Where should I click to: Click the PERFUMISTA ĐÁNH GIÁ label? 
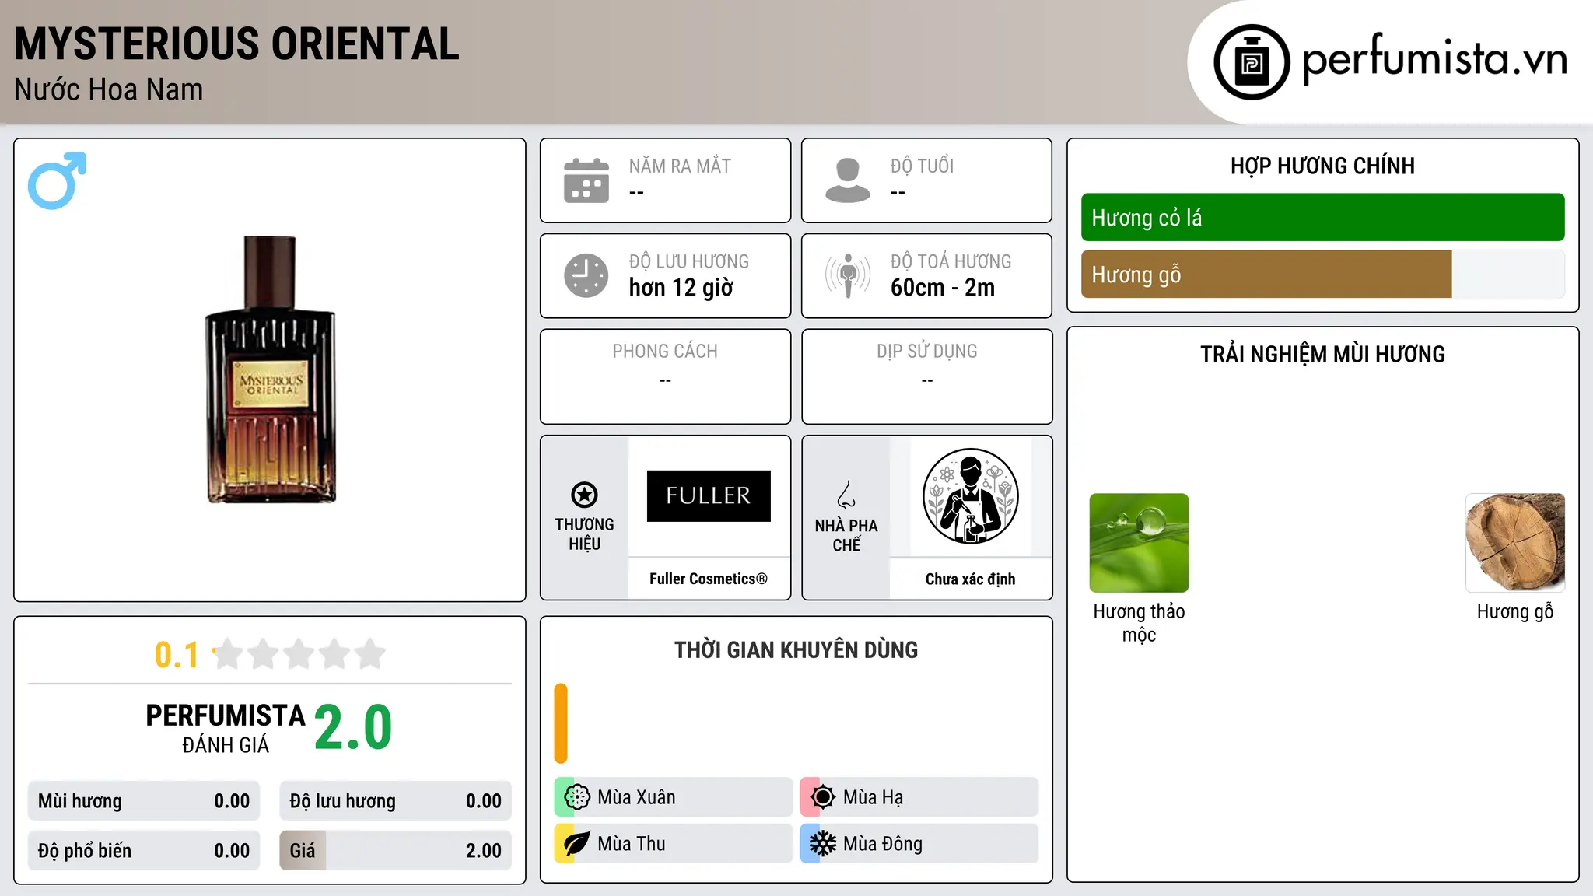[226, 728]
